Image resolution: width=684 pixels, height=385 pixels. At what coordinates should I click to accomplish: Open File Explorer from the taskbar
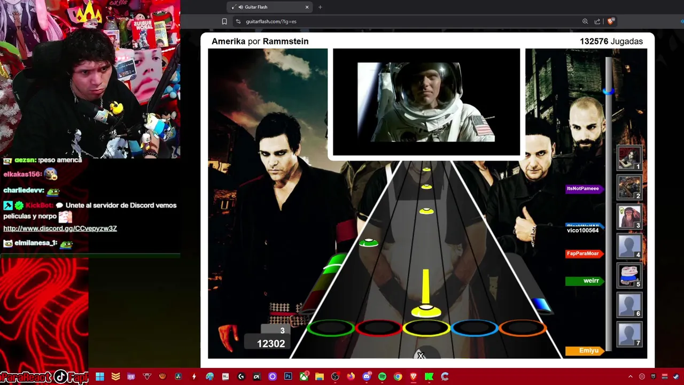coord(320,376)
